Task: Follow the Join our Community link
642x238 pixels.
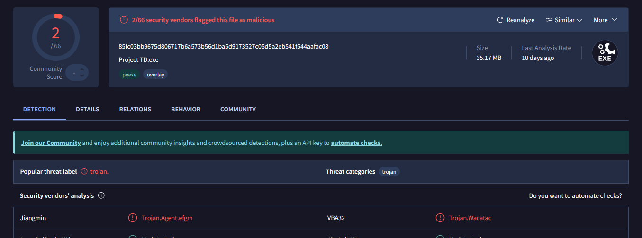Action: pos(51,143)
